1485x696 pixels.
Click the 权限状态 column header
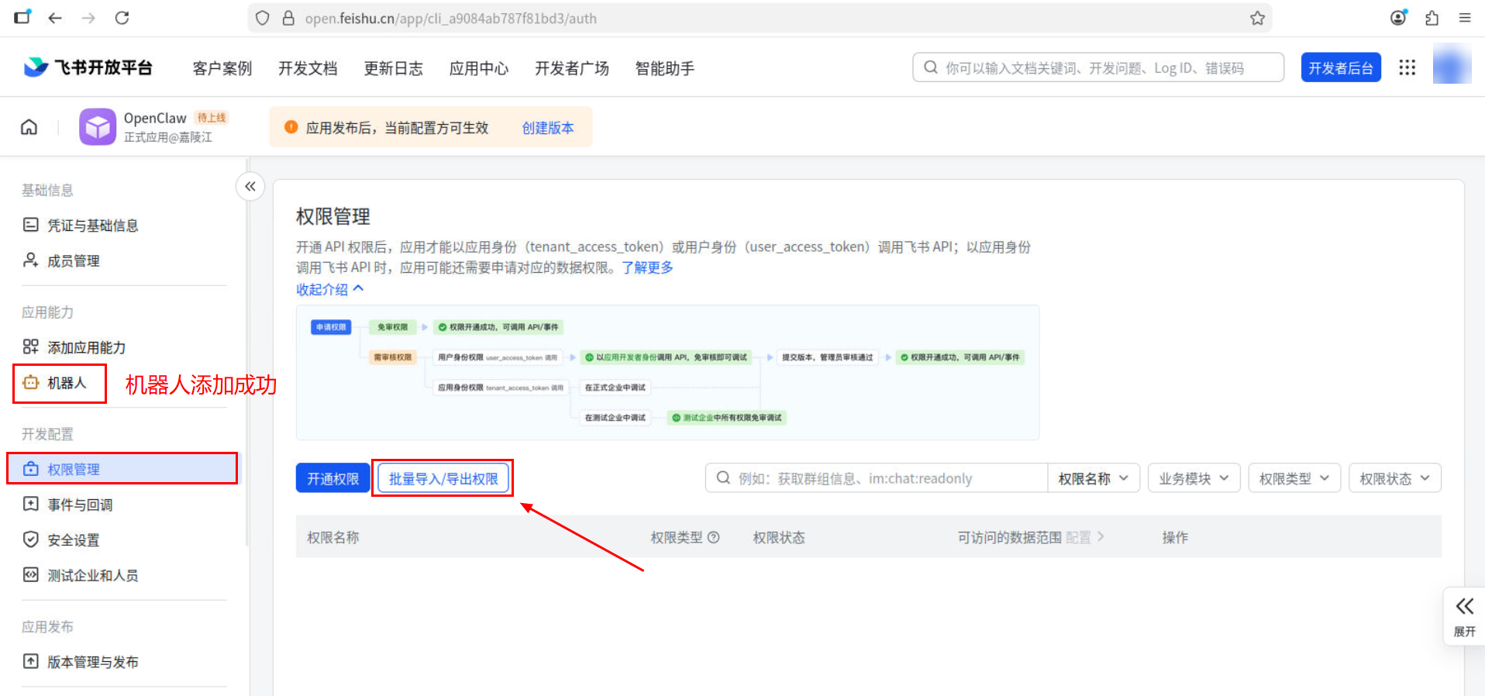(x=779, y=537)
